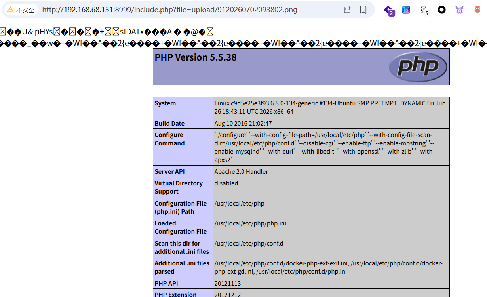Click the disabled value cell
487x297 pixels.
coord(331,187)
